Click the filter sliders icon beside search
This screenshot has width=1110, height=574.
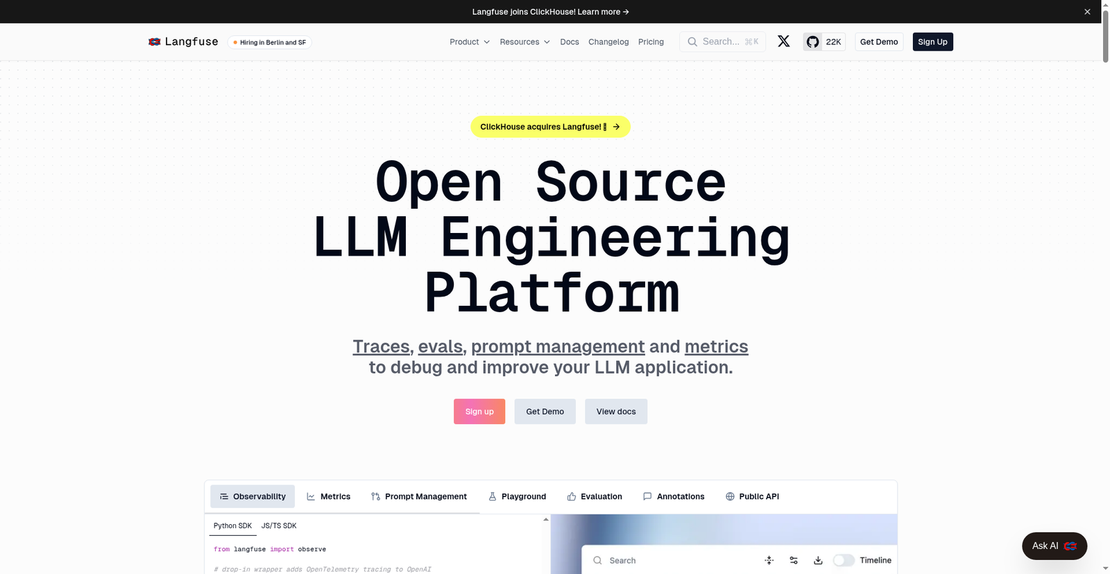(794, 560)
